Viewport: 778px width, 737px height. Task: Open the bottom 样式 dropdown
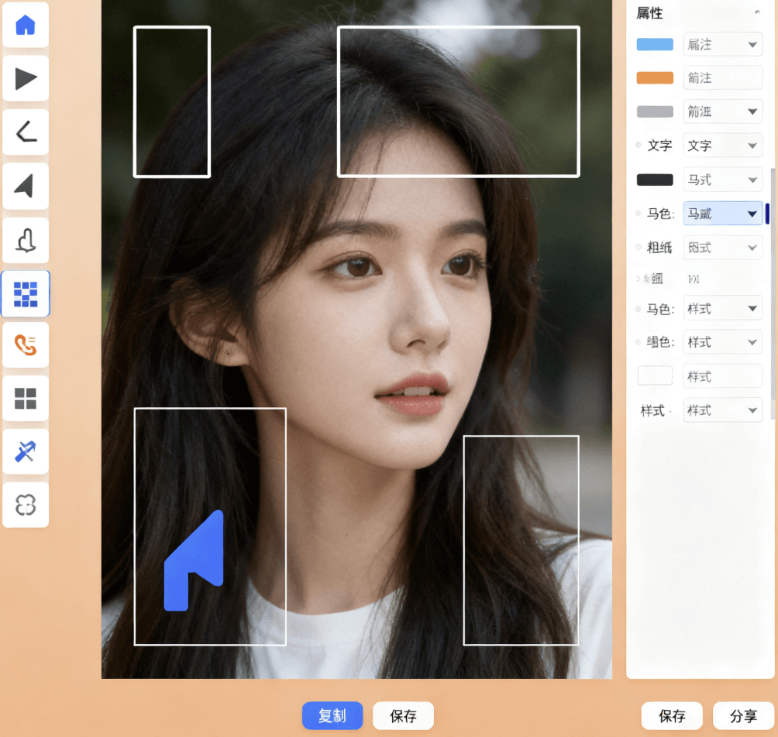(722, 410)
